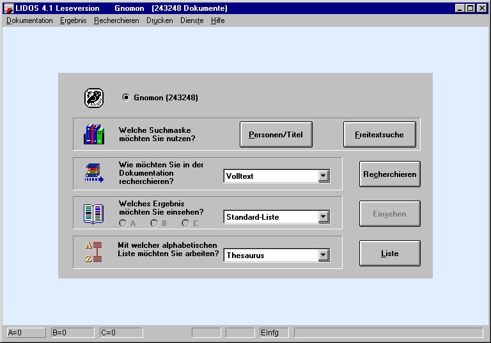Click the 'Welche Suchmaske möchten Sie nutzen?' text
Screen dimensions: 491x343
tap(157, 134)
